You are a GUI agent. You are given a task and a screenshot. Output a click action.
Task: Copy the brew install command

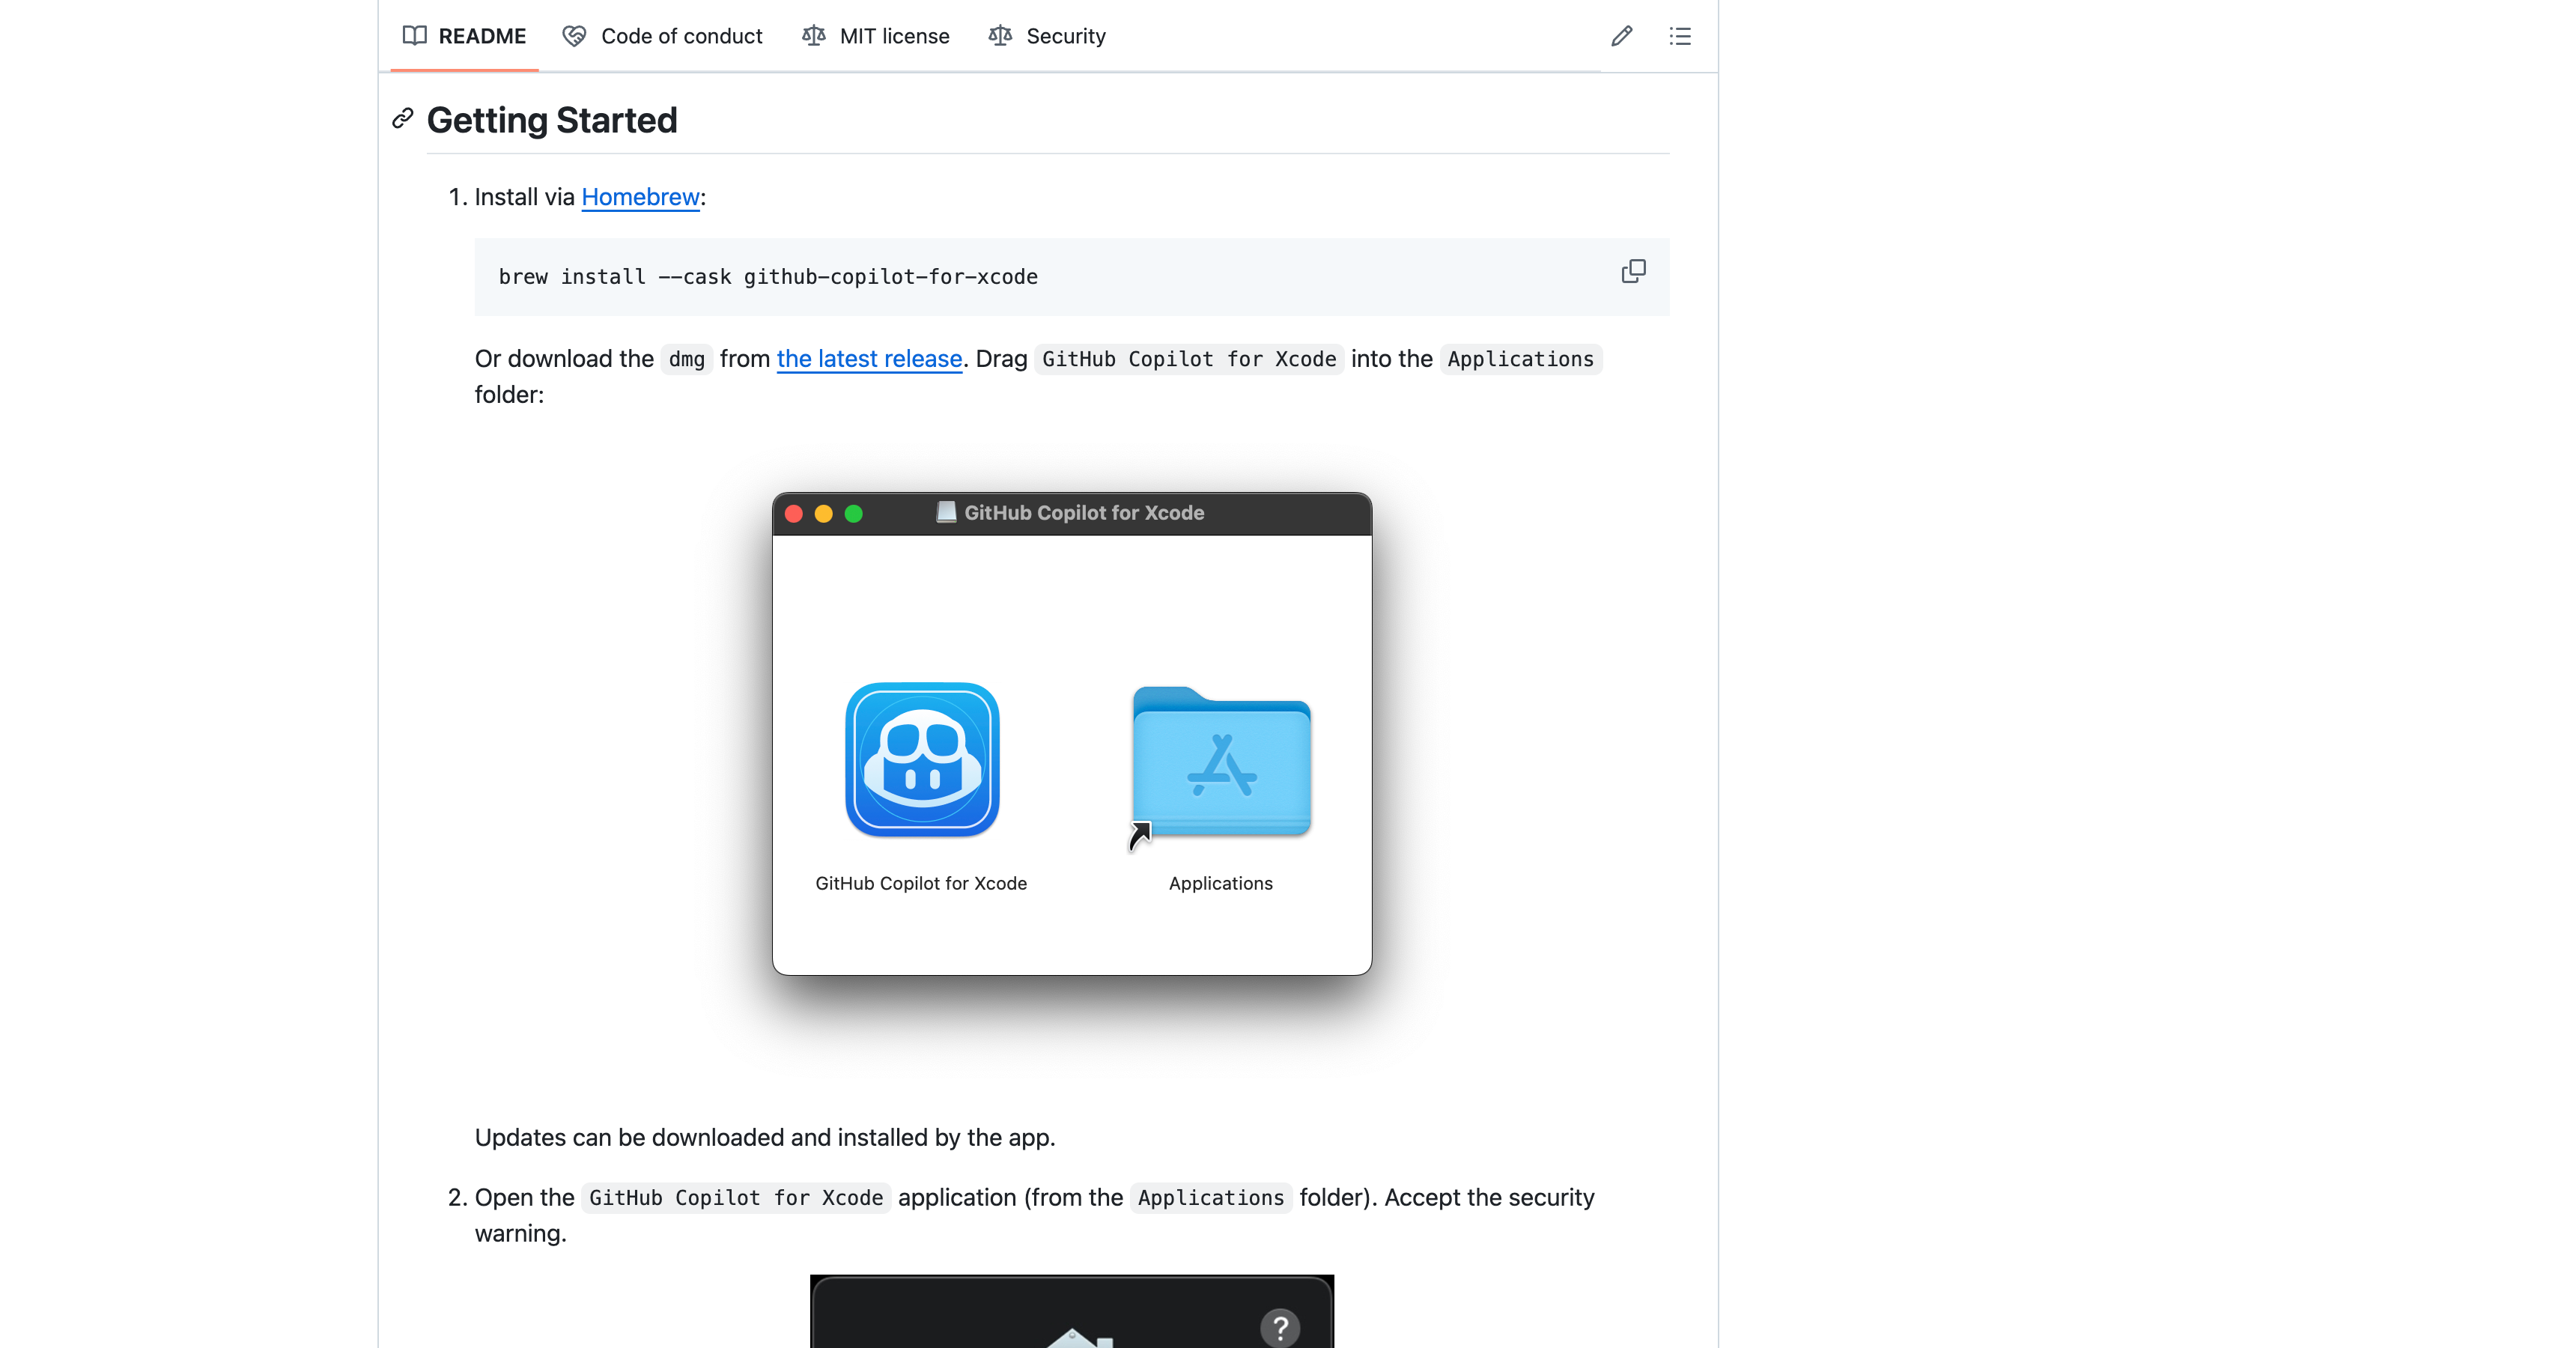pos(1633,271)
